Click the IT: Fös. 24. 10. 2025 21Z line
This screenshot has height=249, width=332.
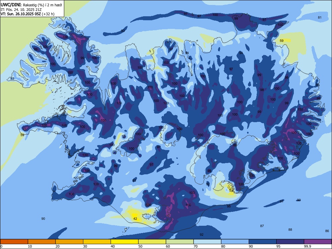(21, 10)
